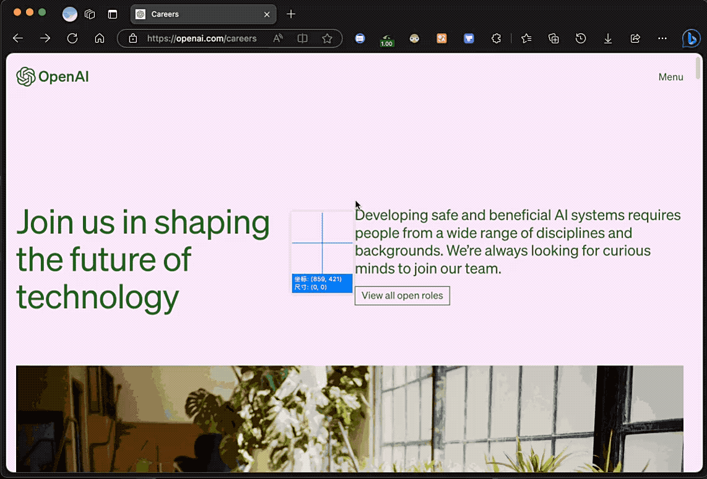The width and height of the screenshot is (707, 479).
Task: Open the Extensions puzzle-piece menu
Action: click(x=496, y=38)
